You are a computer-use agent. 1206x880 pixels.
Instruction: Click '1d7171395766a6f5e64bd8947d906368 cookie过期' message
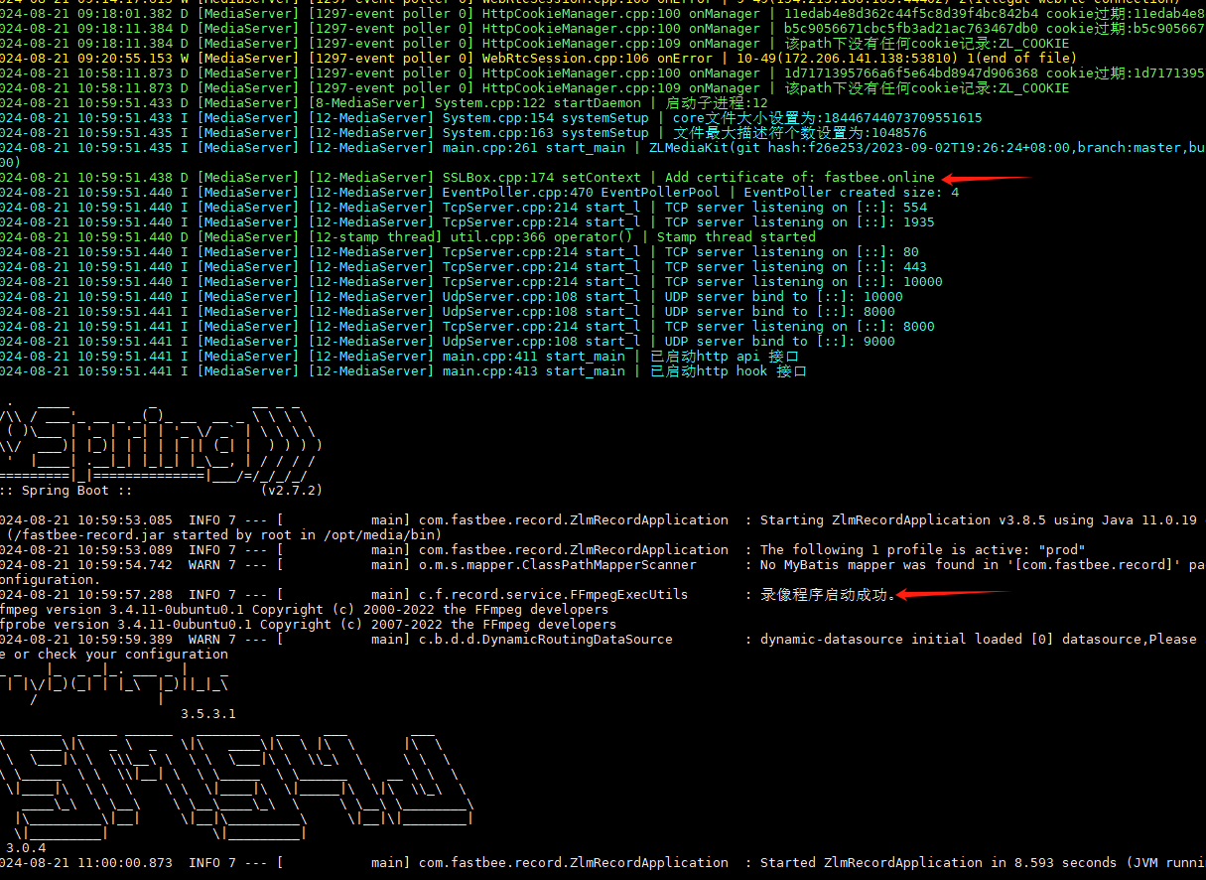[994, 73]
